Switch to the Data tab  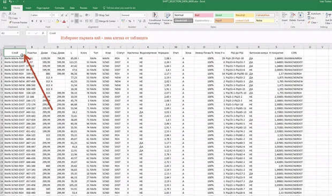pyautogui.click(x=72, y=8)
